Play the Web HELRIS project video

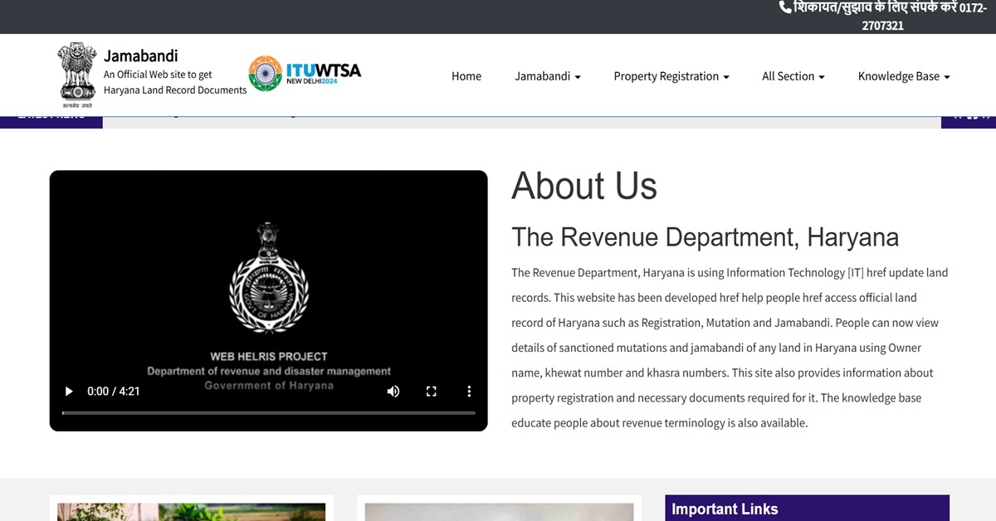point(69,392)
